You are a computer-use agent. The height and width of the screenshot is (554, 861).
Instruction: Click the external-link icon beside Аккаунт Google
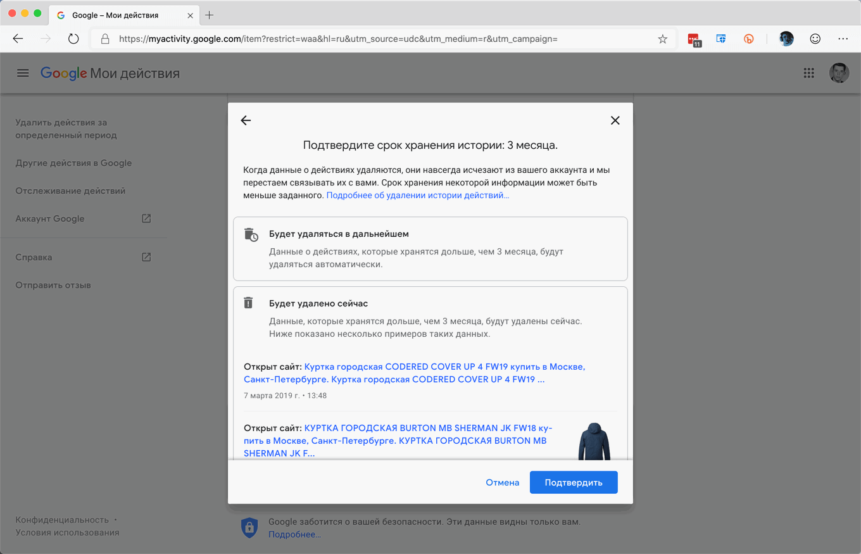coord(146,218)
